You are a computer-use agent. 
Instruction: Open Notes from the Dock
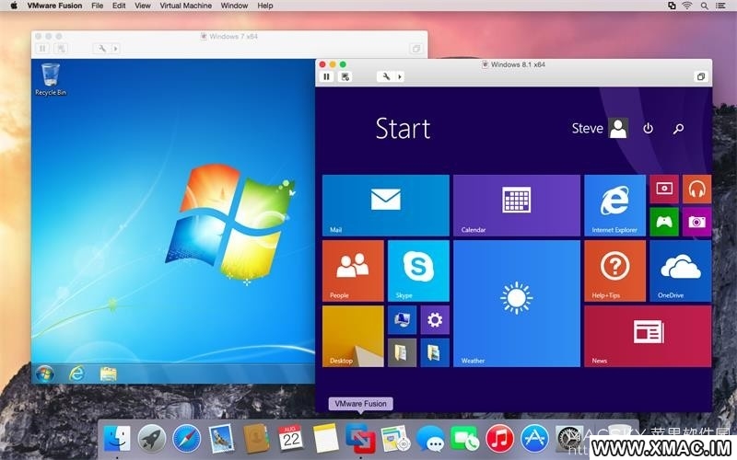pos(325,439)
